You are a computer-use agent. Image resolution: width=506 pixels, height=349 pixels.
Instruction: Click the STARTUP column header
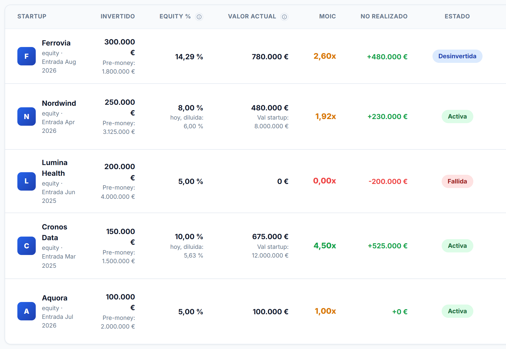(x=32, y=16)
